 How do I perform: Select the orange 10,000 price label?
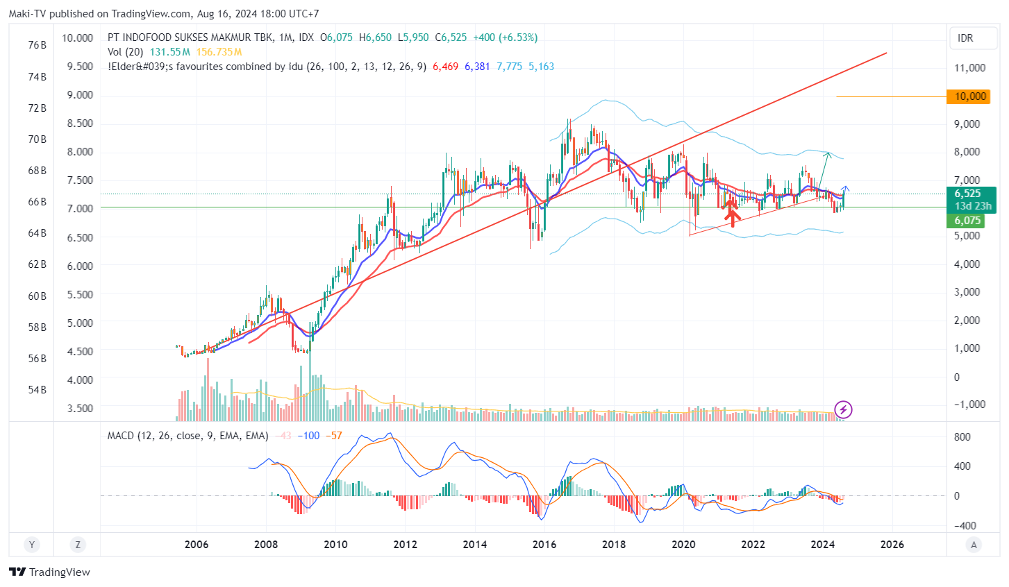[969, 96]
